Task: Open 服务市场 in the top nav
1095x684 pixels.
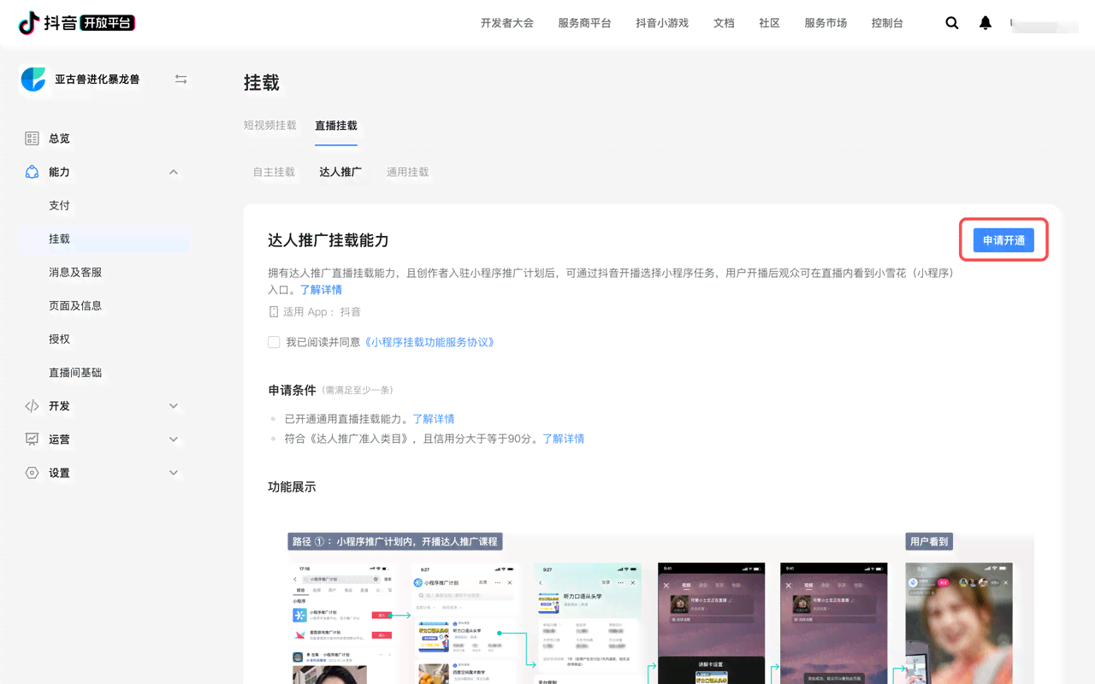Action: pos(826,23)
